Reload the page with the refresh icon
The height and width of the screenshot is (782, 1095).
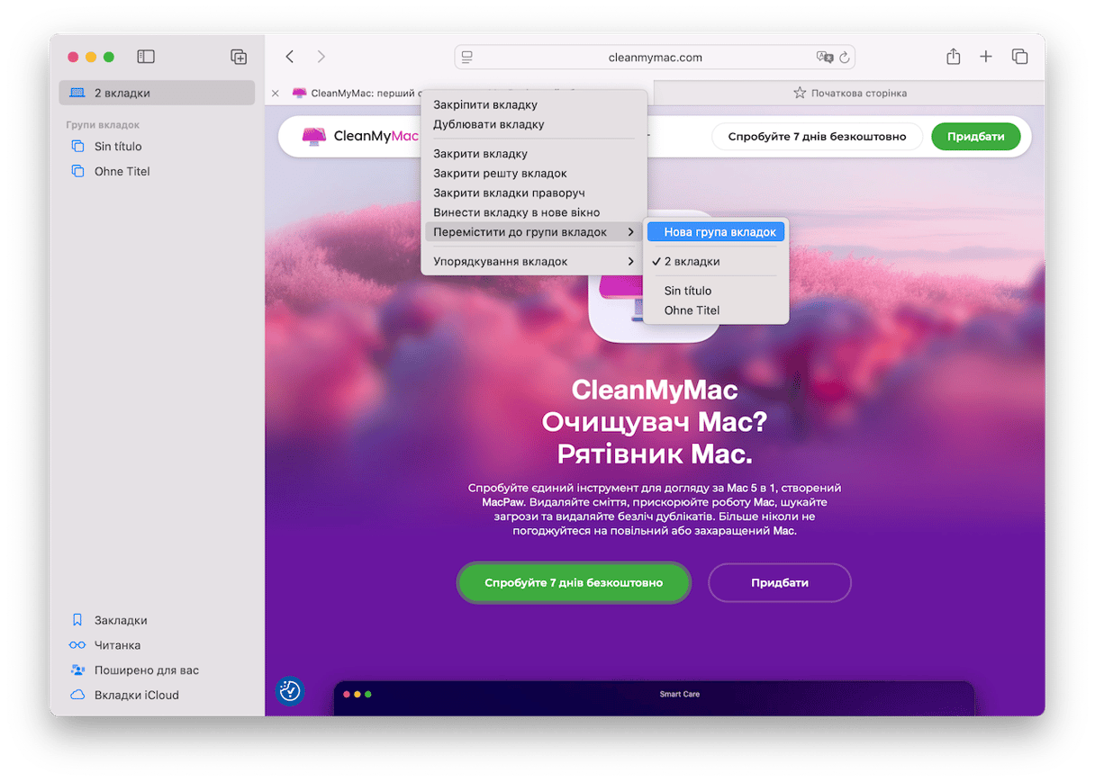tap(845, 57)
